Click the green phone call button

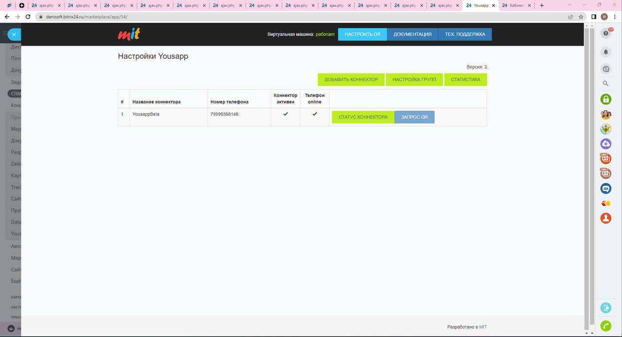pyautogui.click(x=606, y=326)
